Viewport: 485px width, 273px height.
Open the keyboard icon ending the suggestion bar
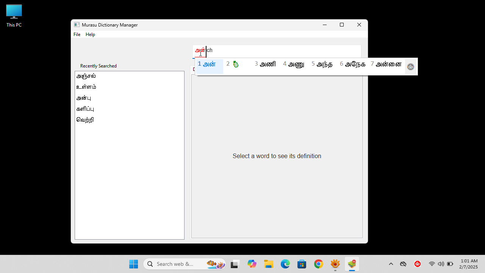(x=410, y=66)
